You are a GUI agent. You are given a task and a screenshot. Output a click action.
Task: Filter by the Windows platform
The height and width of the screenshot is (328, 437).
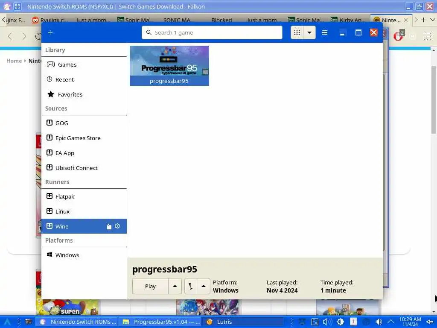[84, 255]
